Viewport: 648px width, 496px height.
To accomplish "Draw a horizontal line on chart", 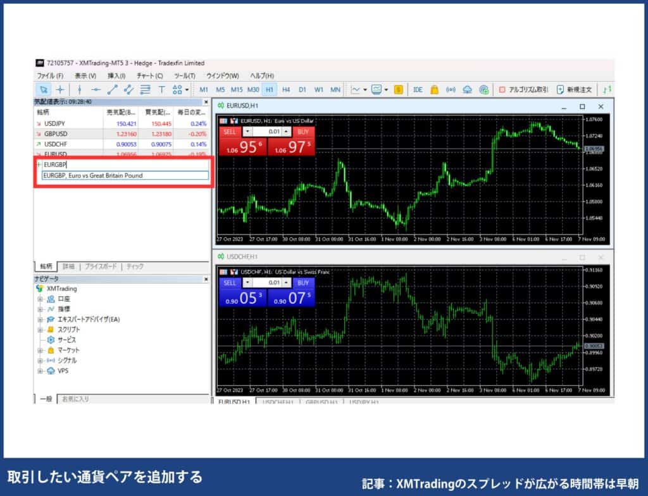I will click(x=96, y=89).
